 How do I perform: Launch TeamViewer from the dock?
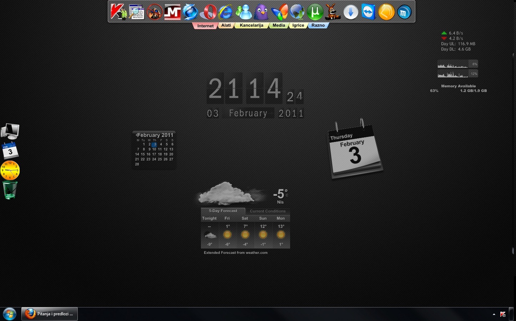(x=369, y=12)
